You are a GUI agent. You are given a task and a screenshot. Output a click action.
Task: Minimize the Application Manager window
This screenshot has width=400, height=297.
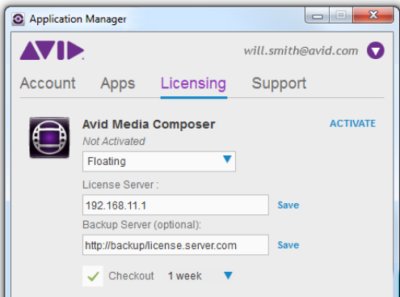click(317, 15)
